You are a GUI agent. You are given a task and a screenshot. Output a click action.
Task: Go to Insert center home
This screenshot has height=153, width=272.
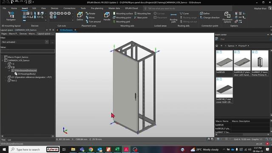click(x=217, y=46)
